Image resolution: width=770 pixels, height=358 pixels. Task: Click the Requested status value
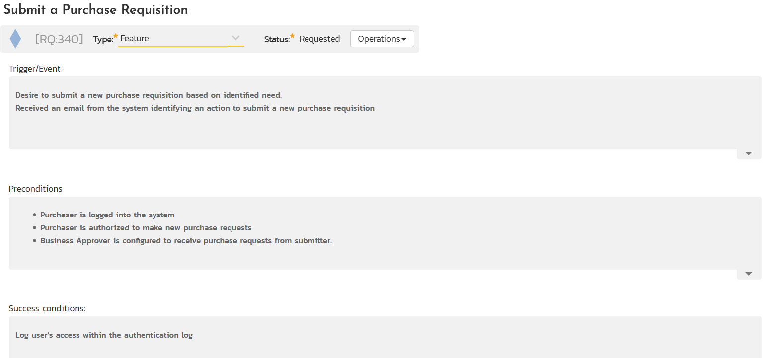pos(319,39)
